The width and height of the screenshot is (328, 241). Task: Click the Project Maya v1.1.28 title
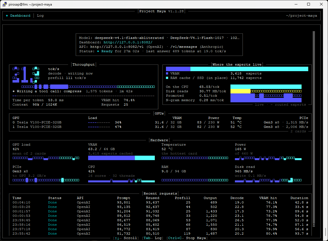(161, 11)
